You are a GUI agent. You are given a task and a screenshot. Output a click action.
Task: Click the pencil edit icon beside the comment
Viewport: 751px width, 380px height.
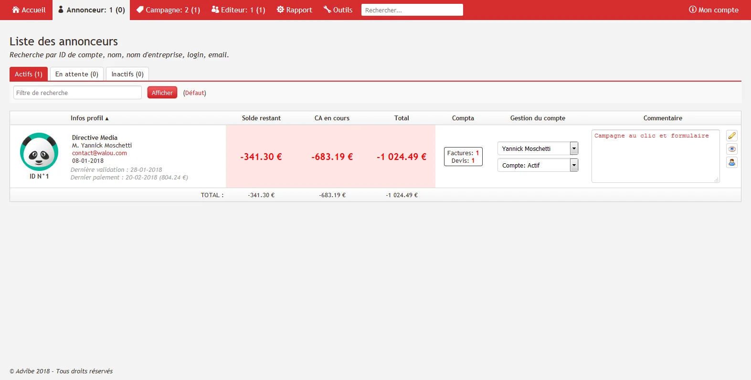(732, 136)
